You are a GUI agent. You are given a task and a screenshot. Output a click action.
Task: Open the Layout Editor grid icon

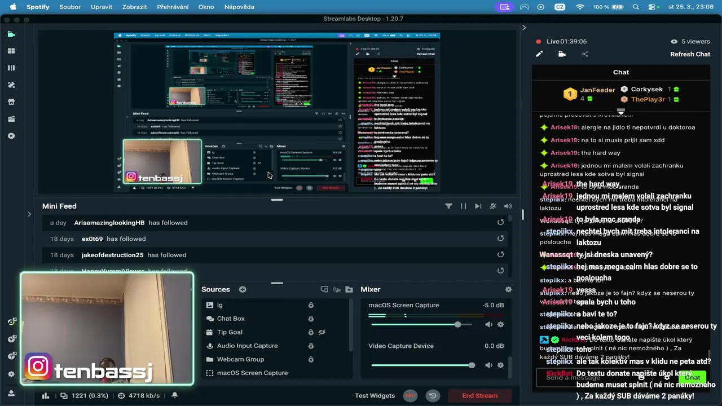pos(11,51)
